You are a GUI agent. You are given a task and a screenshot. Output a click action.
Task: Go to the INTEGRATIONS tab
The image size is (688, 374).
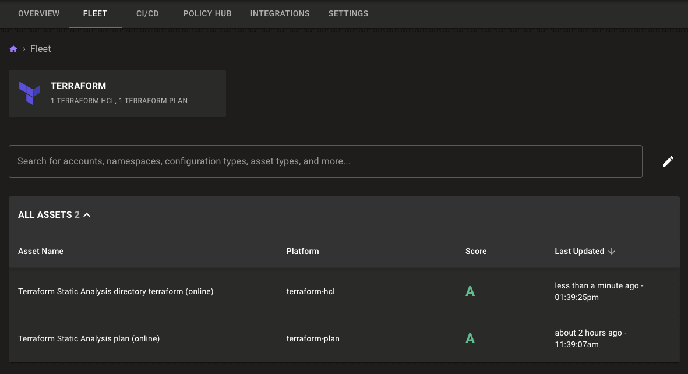click(x=280, y=13)
